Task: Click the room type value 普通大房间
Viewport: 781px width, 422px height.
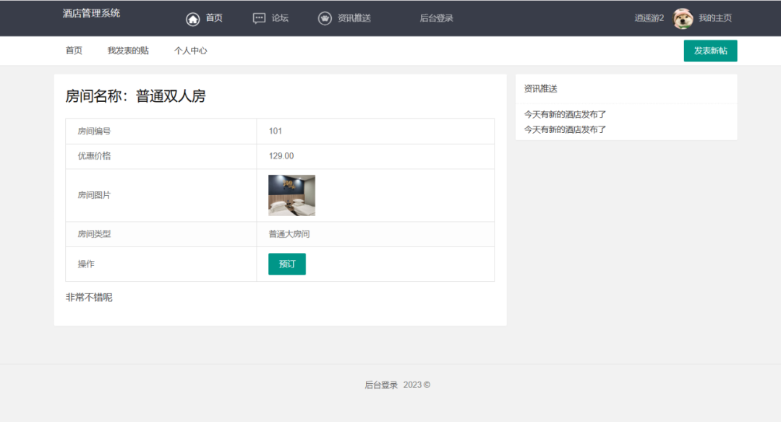Action: [x=289, y=234]
